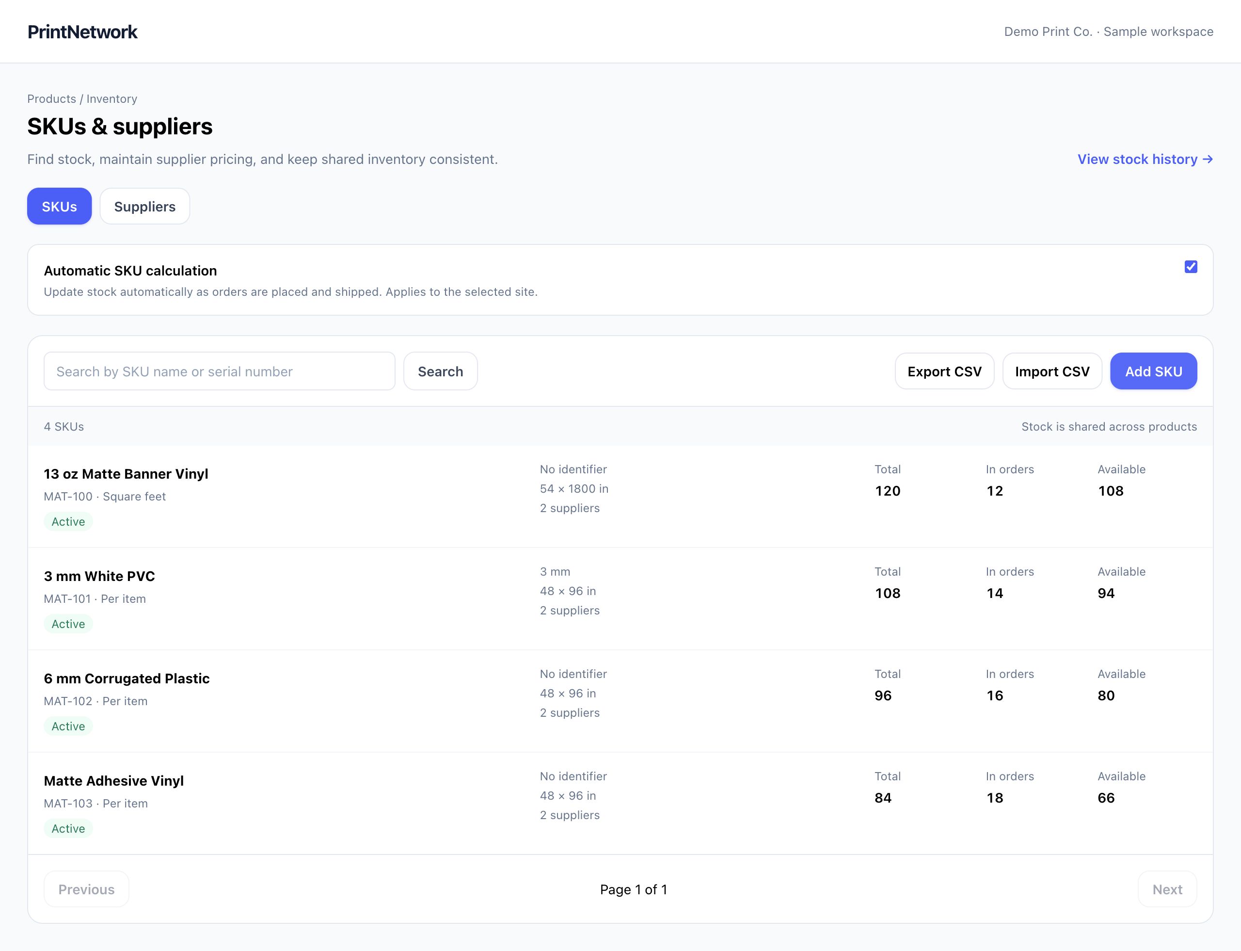Toggle Automatic SKU calculation checkbox
This screenshot has width=1241, height=951.
(1191, 267)
